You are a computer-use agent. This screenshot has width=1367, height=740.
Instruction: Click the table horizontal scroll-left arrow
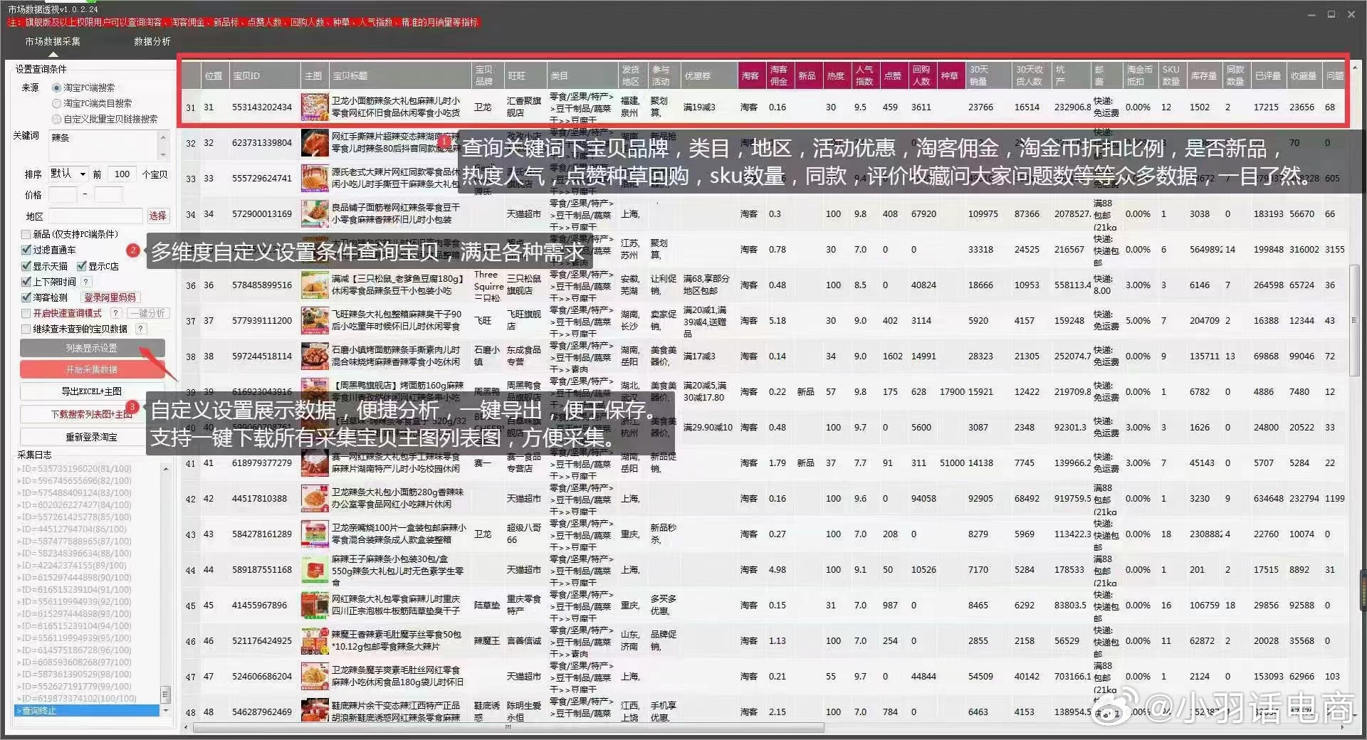click(x=187, y=728)
